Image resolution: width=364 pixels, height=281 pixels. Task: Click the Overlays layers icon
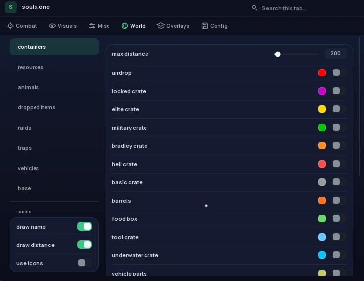pos(160,26)
